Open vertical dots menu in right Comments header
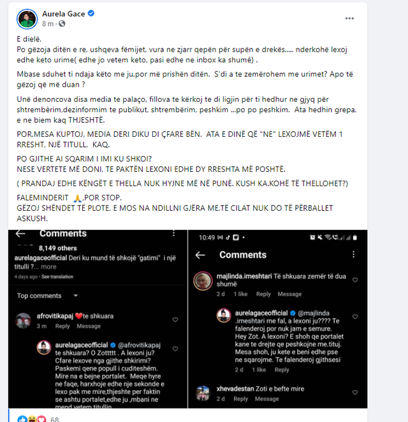 click(353, 255)
